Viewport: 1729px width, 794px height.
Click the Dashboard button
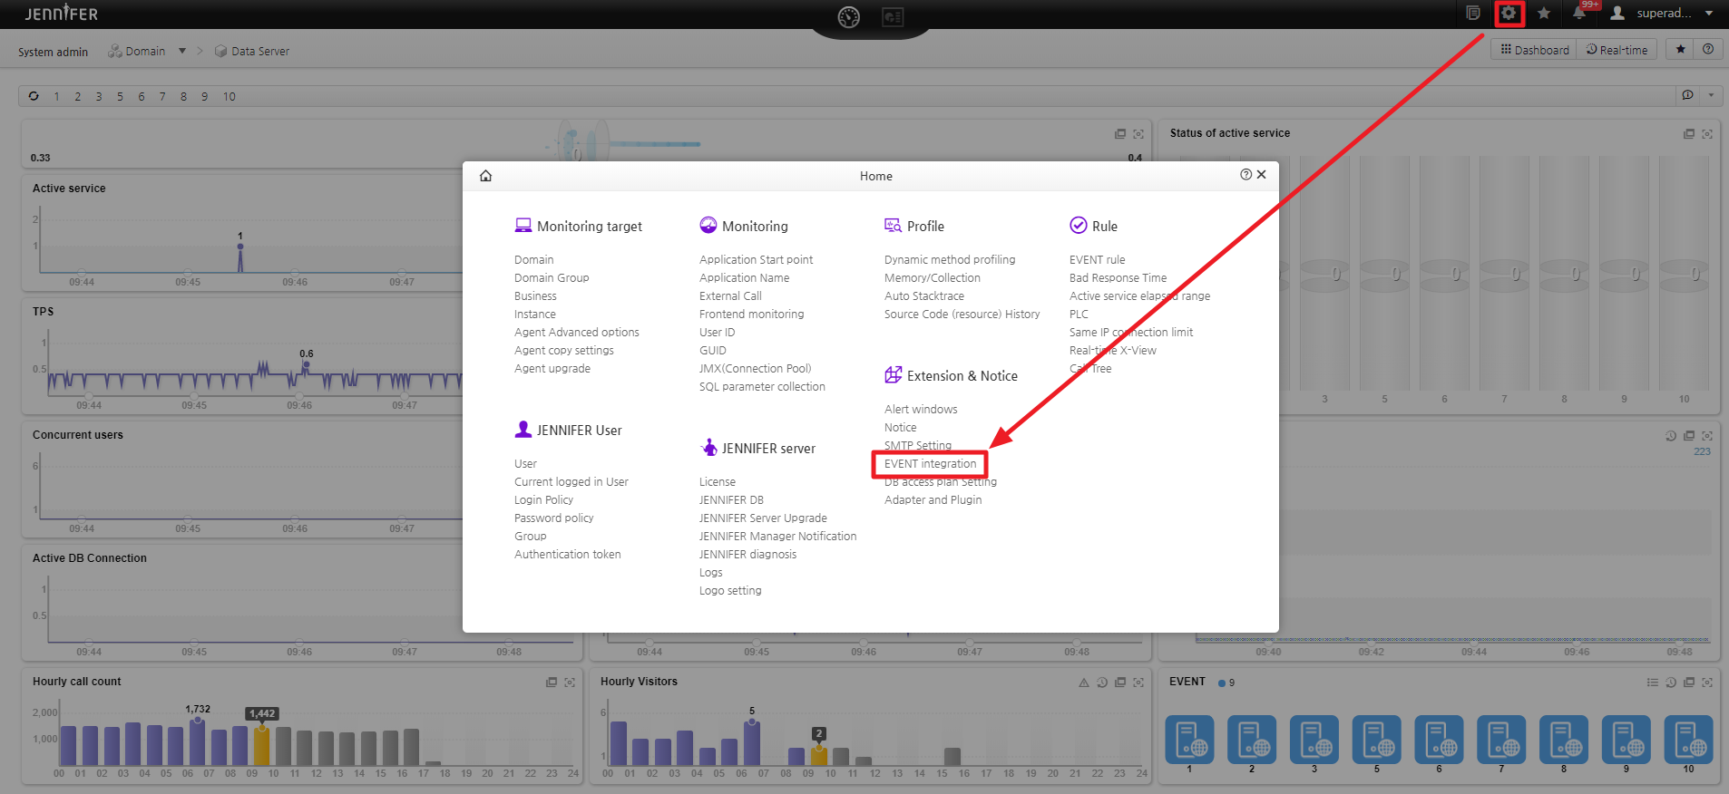(x=1534, y=50)
